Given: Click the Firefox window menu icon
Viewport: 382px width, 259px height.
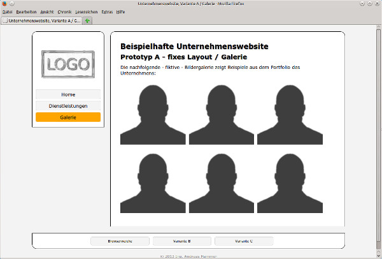Looking at the screenshot, I should pyautogui.click(x=4, y=4).
